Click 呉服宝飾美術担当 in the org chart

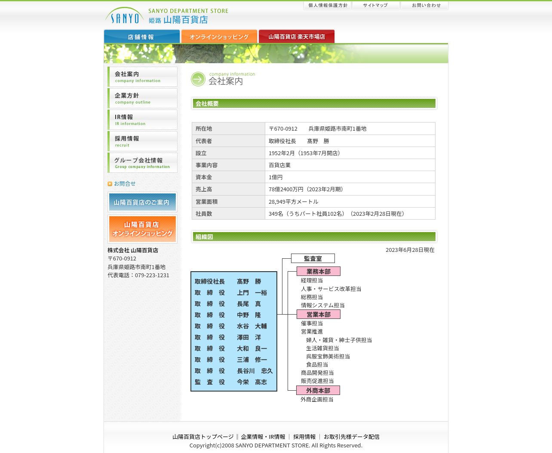pos(328,356)
